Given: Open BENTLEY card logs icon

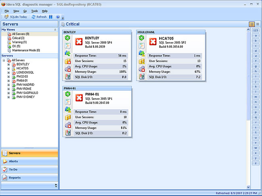Looking at the screenshot, I should tap(67, 76).
